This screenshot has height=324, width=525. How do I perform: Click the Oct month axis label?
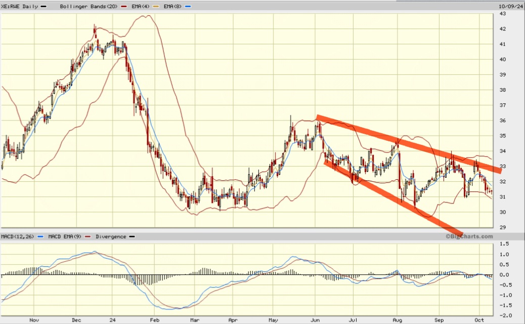pos(479,320)
